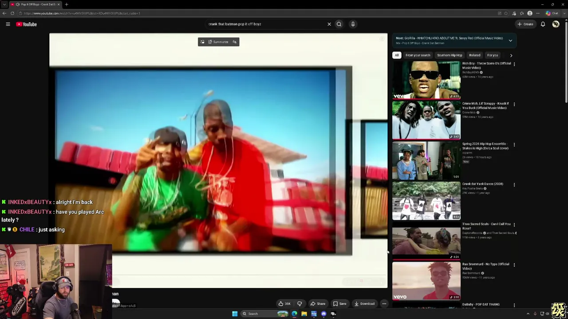Screen dimensions: 568x319
Task: Open the Thee Sacred Souls thumbnail
Action: (x=426, y=241)
